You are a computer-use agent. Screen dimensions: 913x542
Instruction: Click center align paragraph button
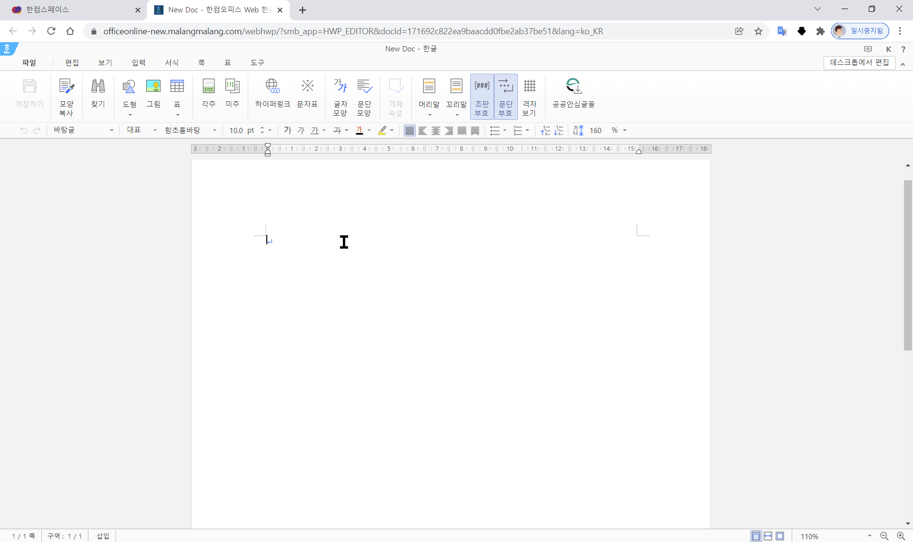click(x=436, y=131)
